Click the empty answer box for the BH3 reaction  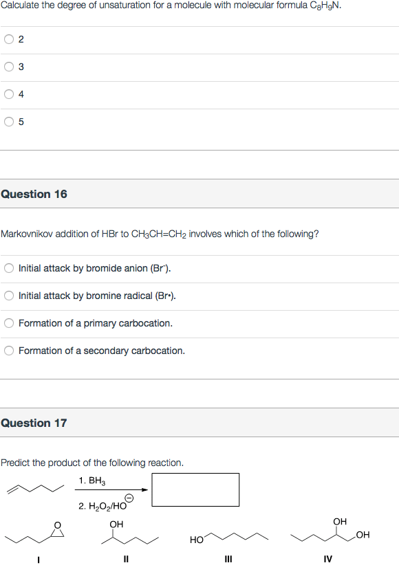click(x=195, y=489)
